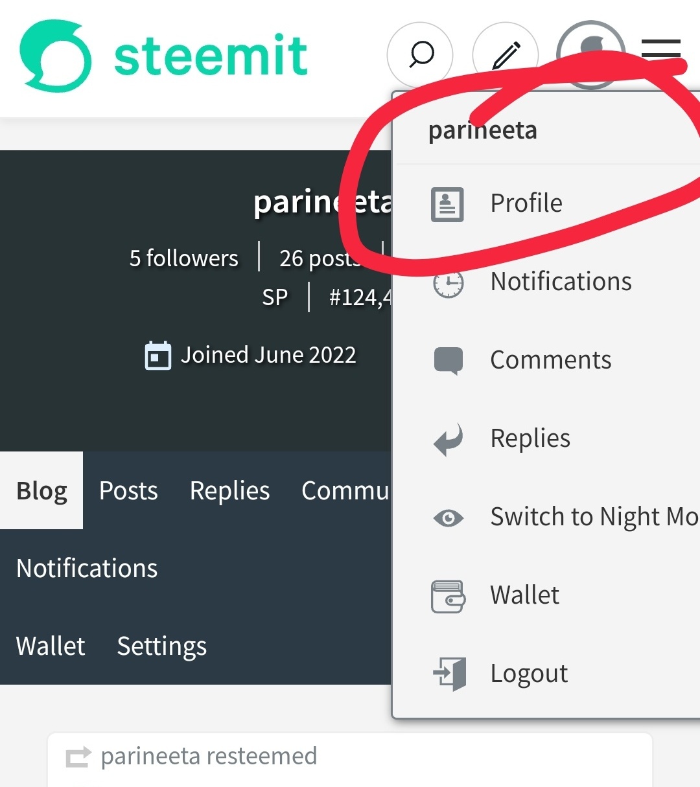The image size is (700, 787).
Task: Switch to the Blog tab
Action: (x=41, y=490)
